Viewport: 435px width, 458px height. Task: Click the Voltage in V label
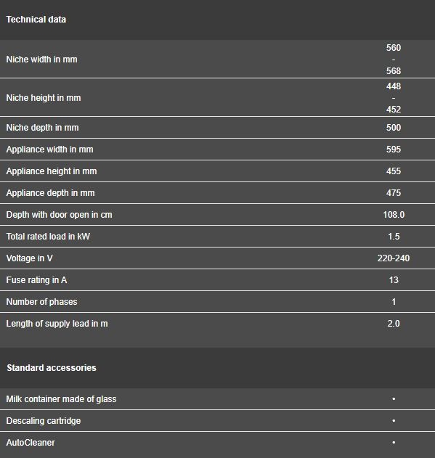click(x=30, y=258)
